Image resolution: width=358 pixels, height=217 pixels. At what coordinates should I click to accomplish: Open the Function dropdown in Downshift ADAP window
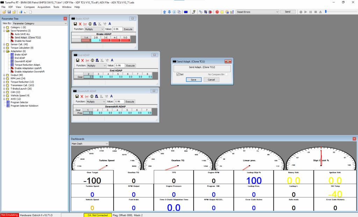tap(96, 102)
